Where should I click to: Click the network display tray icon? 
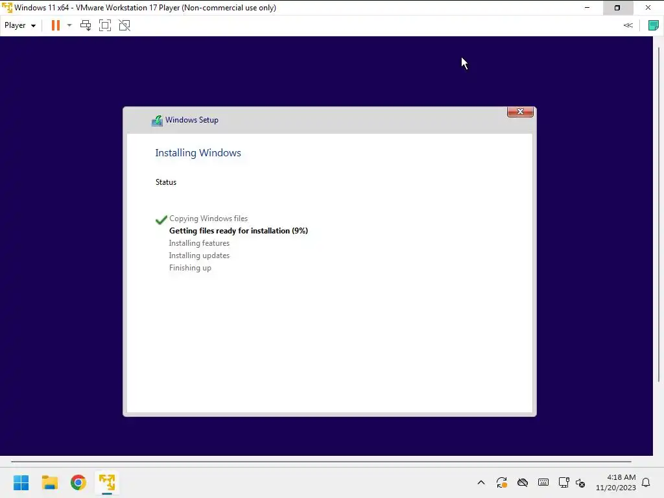(x=563, y=482)
